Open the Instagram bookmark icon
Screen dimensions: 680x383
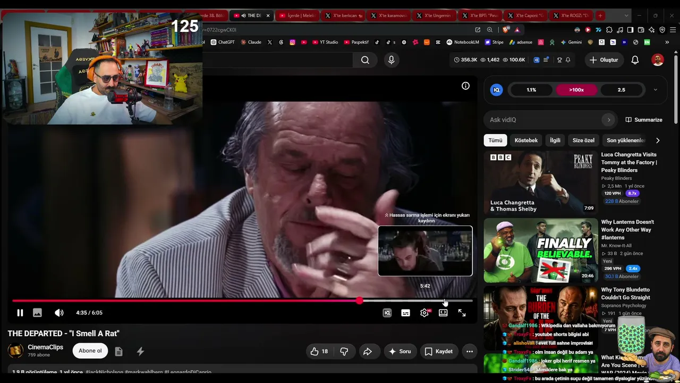pos(292,42)
